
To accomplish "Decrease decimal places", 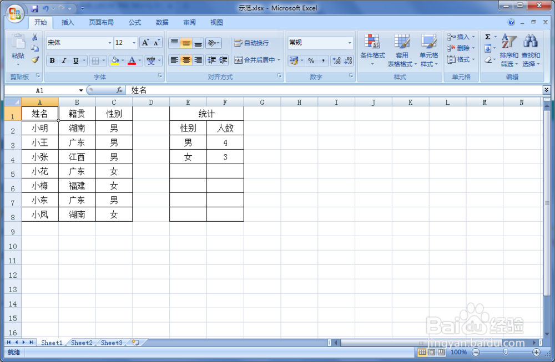I will pos(349,60).
